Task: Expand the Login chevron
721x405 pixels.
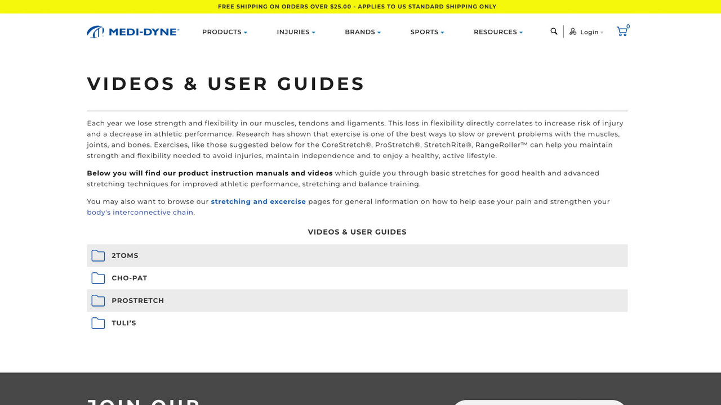Action: pyautogui.click(x=602, y=32)
